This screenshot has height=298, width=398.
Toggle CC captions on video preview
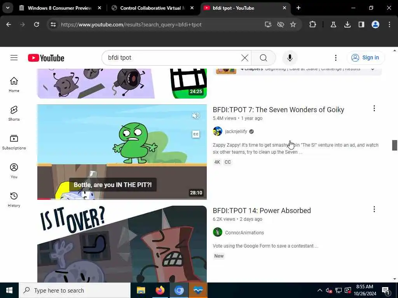[x=196, y=134]
